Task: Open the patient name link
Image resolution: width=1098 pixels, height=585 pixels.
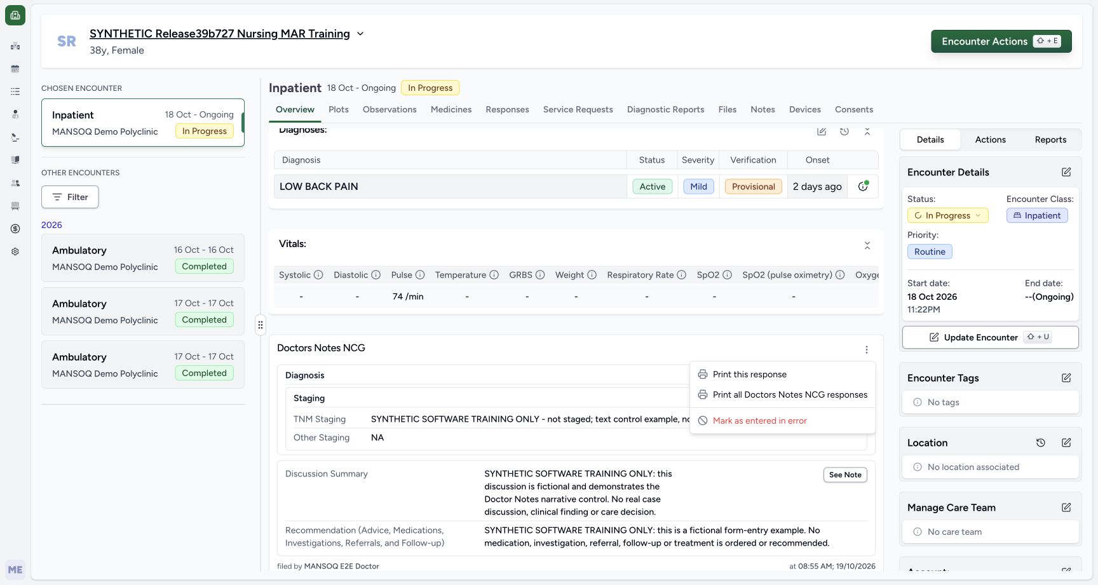Action: [220, 34]
